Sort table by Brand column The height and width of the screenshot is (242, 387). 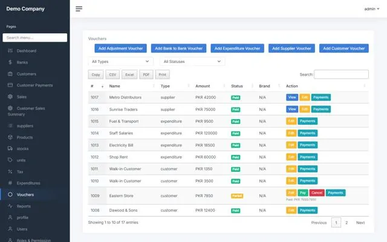pos(270,86)
